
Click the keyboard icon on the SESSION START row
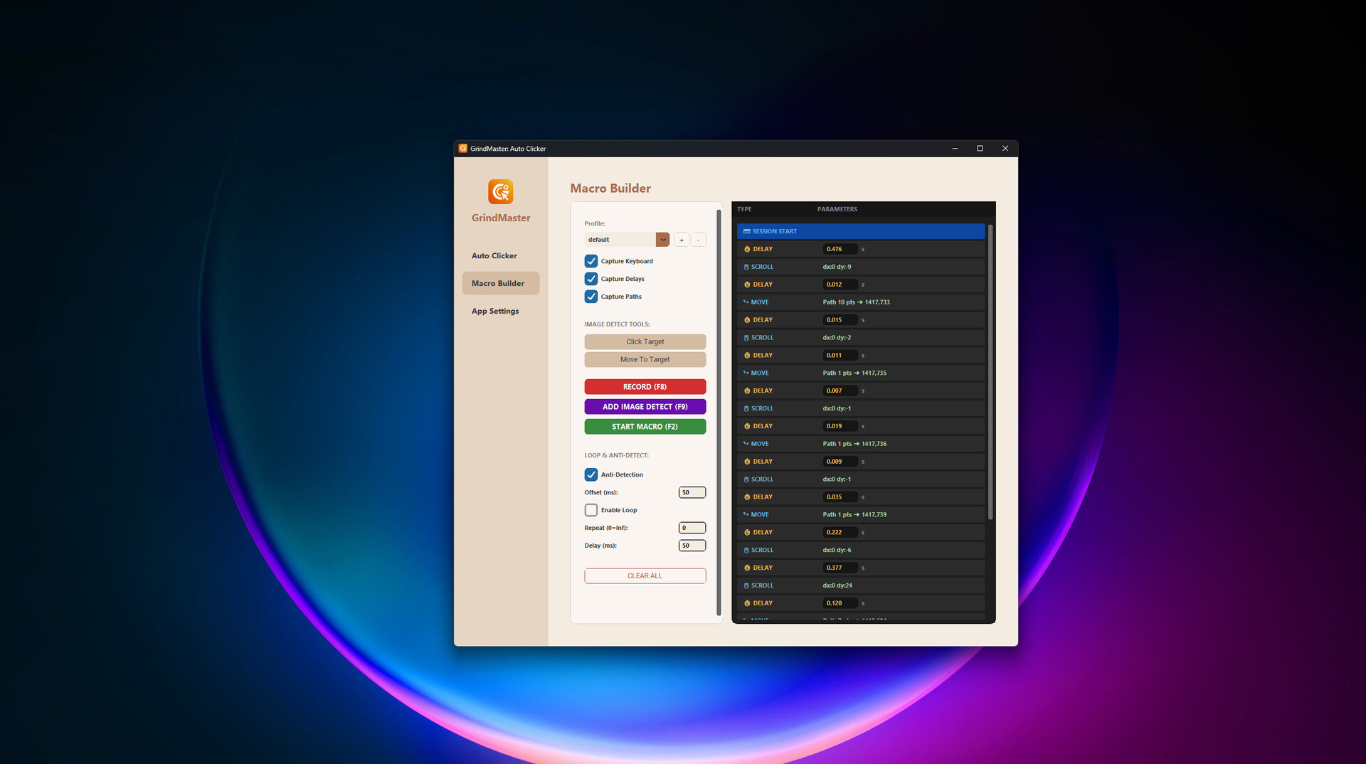tap(746, 231)
